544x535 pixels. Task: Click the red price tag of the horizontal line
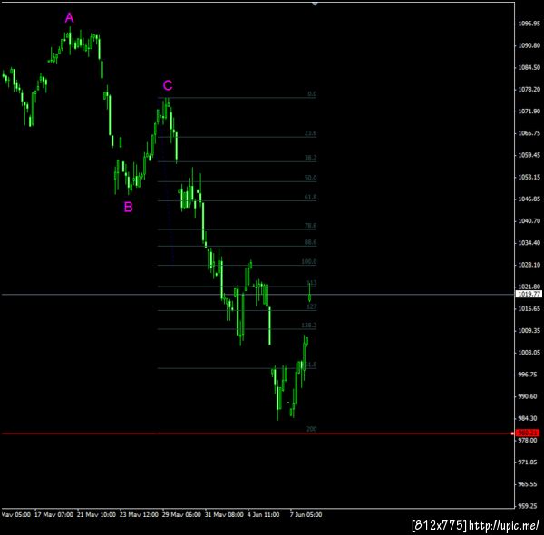pos(528,433)
